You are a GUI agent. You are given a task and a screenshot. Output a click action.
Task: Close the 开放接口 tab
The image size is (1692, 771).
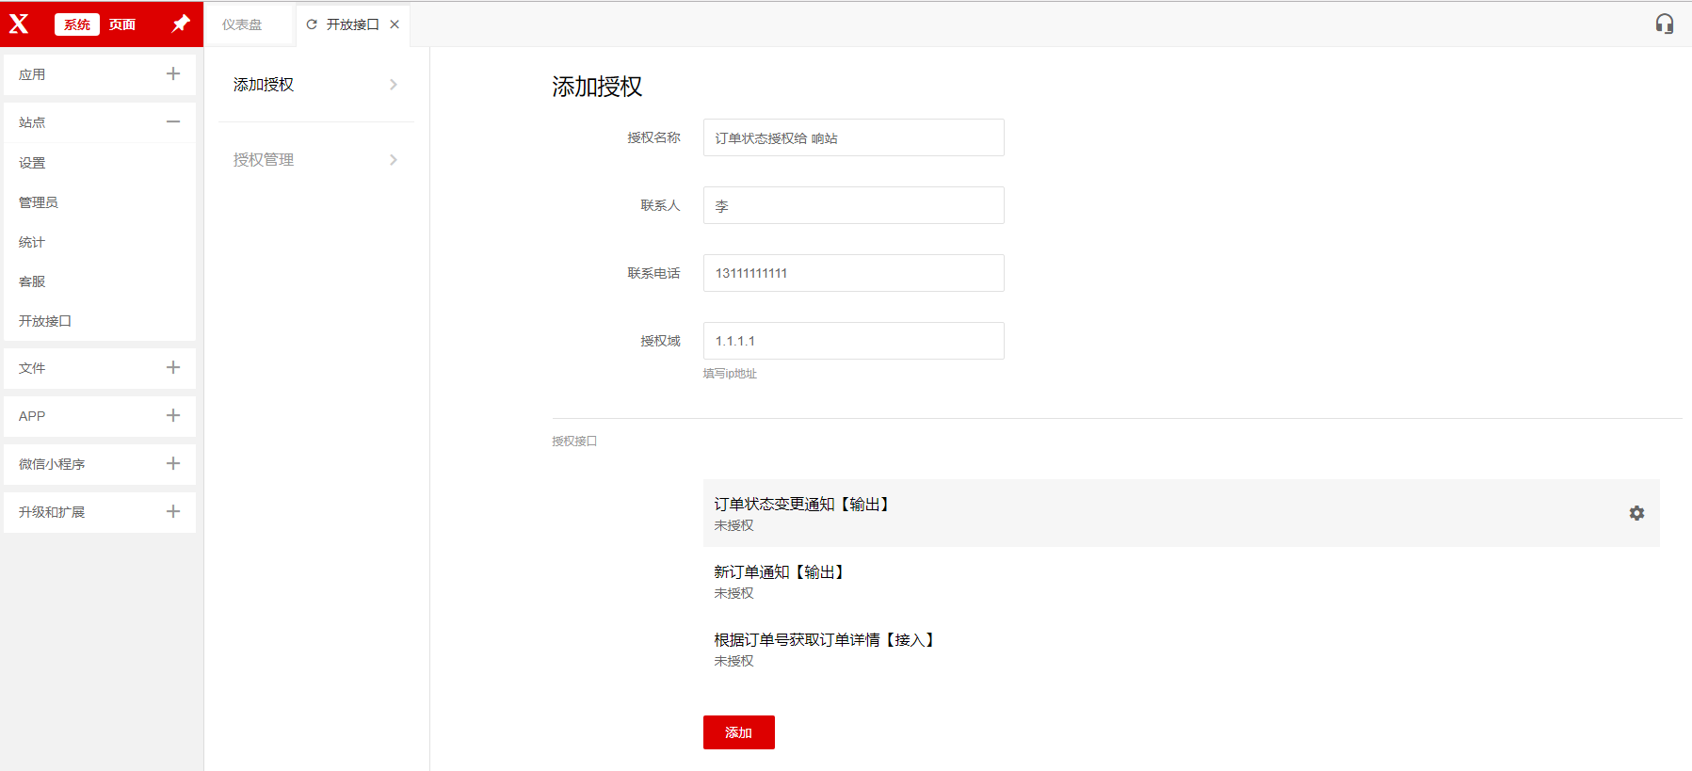click(395, 24)
